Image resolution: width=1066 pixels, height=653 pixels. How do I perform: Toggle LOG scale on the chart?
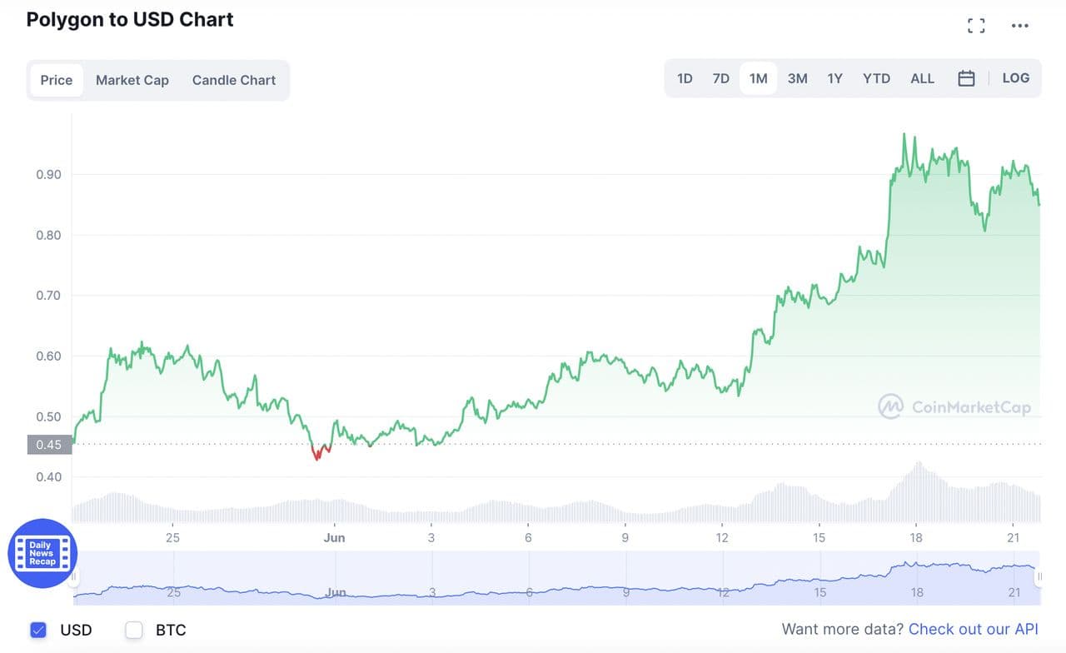pyautogui.click(x=1015, y=78)
